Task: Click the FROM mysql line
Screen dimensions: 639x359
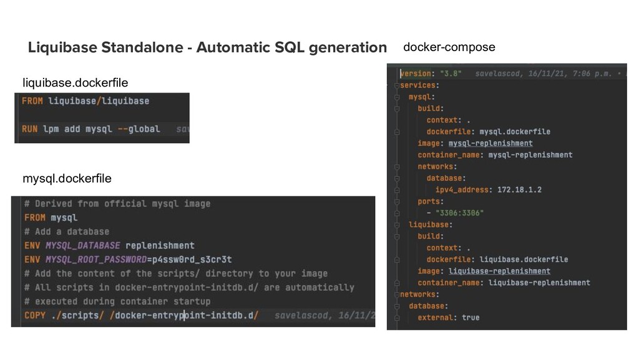Action: click(51, 218)
